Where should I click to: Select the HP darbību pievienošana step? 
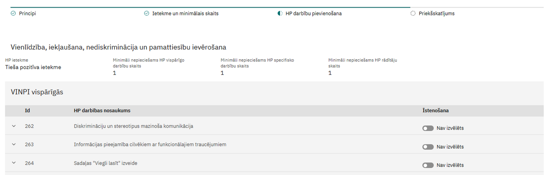[313, 14]
